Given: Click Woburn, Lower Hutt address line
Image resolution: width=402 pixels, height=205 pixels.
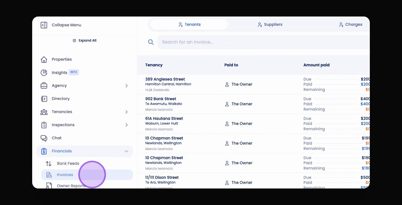Looking at the screenshot, I should click(162, 124).
